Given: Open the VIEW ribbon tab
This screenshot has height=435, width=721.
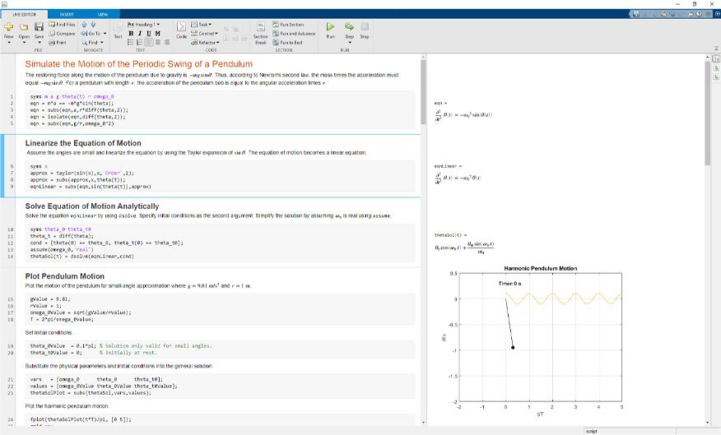Looking at the screenshot, I should (102, 15).
